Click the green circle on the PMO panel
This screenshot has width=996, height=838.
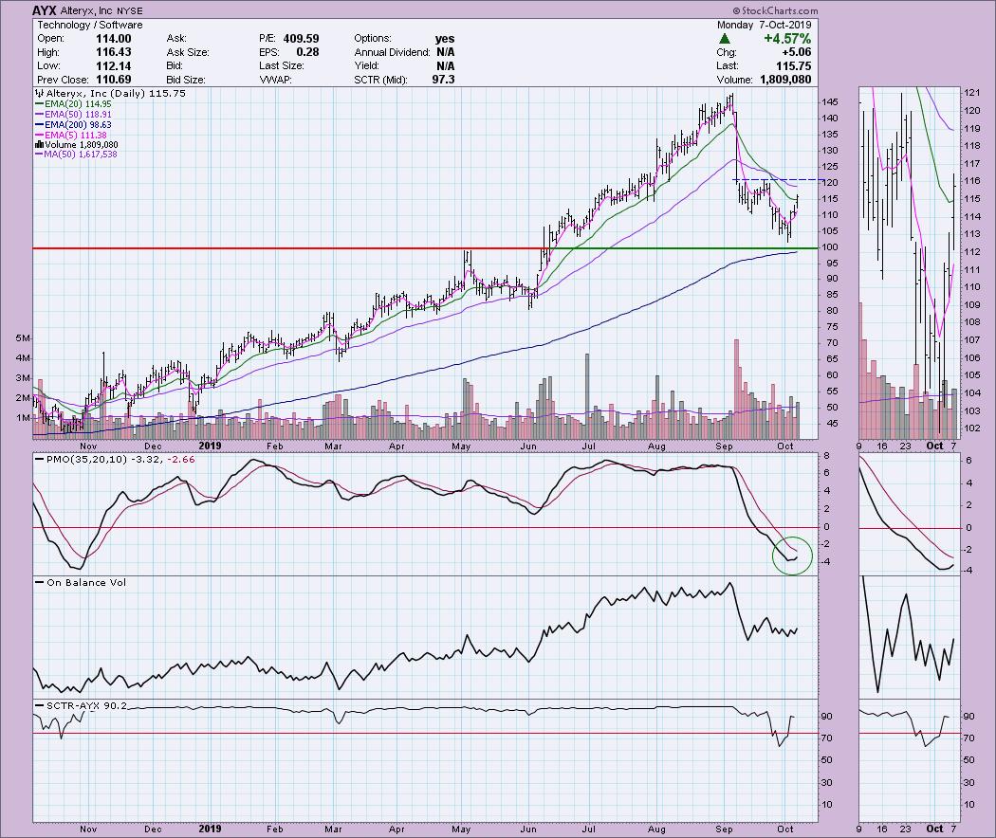pyautogui.click(x=792, y=556)
